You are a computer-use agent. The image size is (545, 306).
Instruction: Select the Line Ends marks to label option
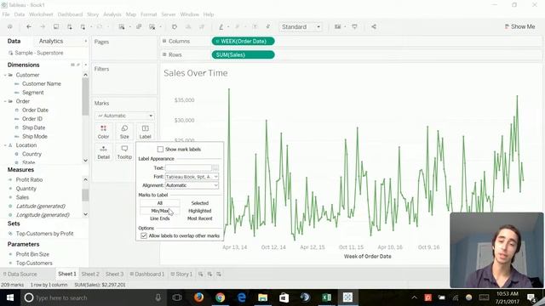tap(159, 218)
